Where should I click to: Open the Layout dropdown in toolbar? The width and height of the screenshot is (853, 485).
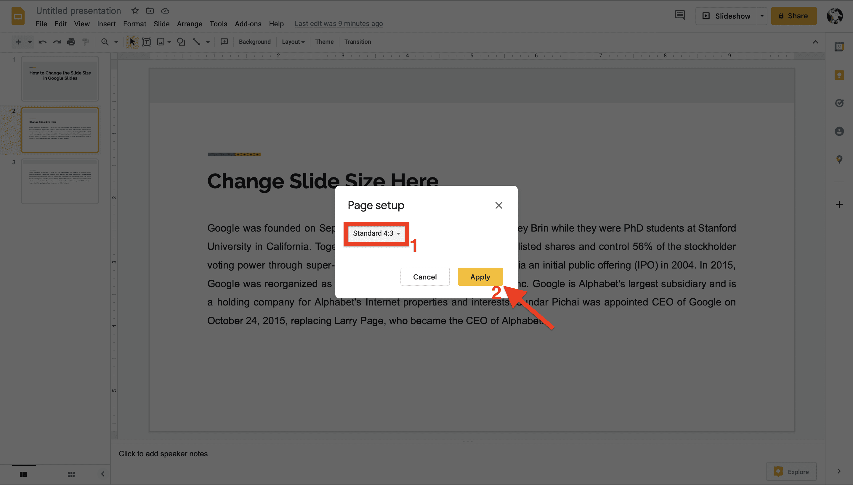point(293,42)
